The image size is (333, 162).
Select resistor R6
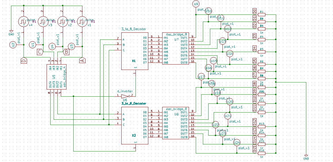point(261,64)
